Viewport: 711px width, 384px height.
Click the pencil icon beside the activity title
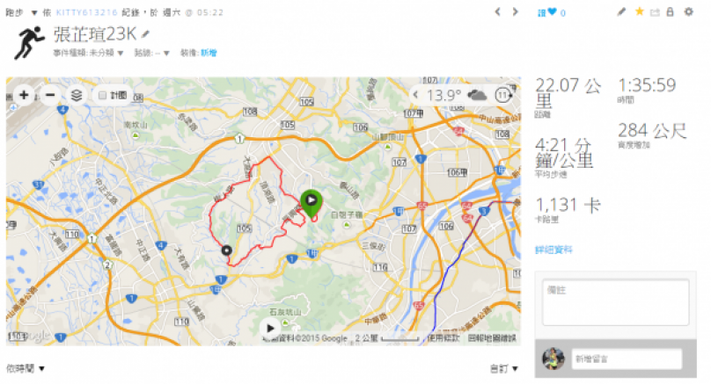pyautogui.click(x=146, y=34)
